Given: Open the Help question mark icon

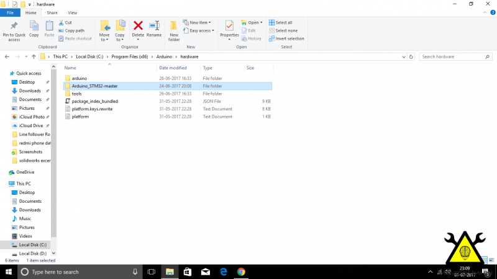Looking at the screenshot, I should (493, 12).
